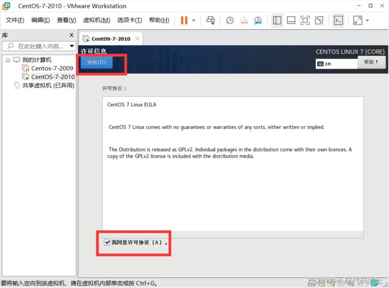Click the 完成(D) done button
Screen dimensions: 389x288
[x=96, y=62]
